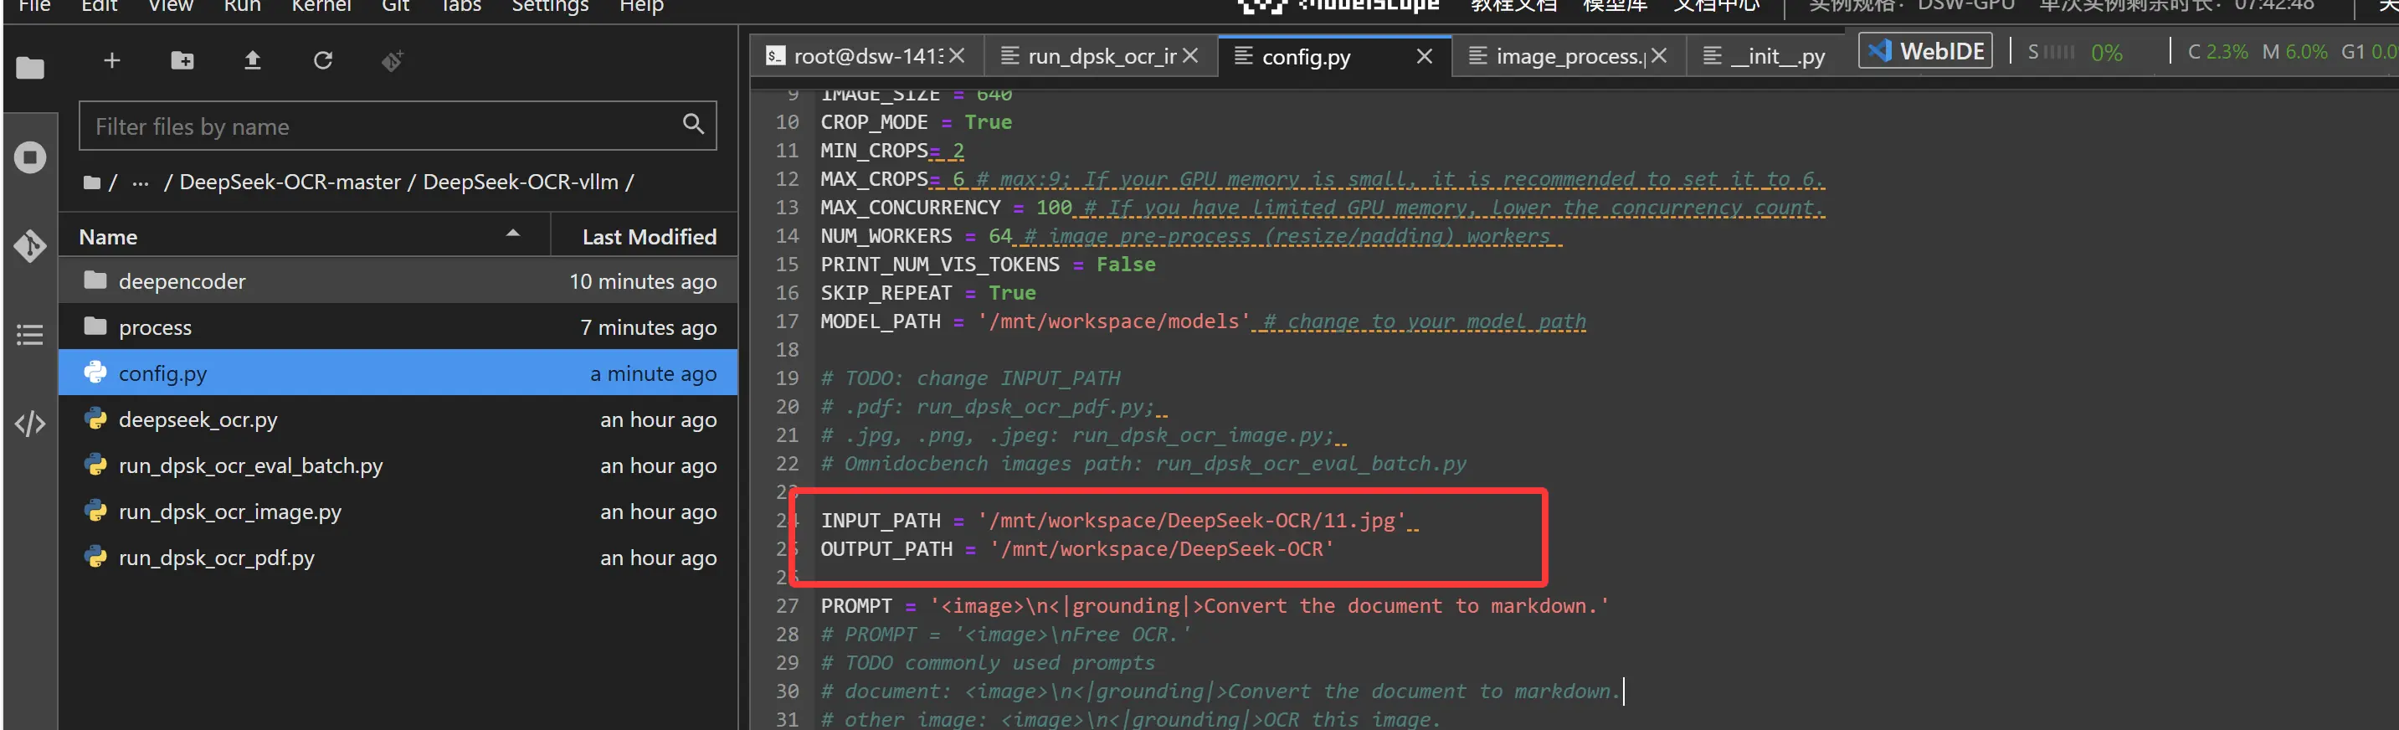Open the Settings menu
The height and width of the screenshot is (730, 2399).
pyautogui.click(x=551, y=8)
